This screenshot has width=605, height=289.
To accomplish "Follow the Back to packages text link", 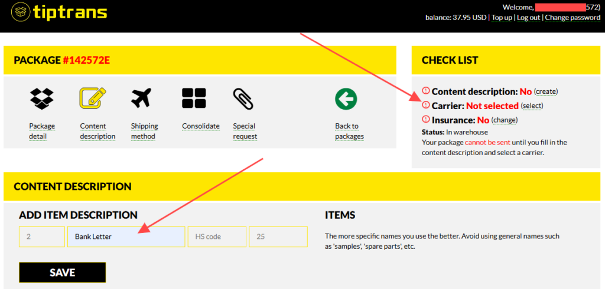I will click(x=350, y=132).
